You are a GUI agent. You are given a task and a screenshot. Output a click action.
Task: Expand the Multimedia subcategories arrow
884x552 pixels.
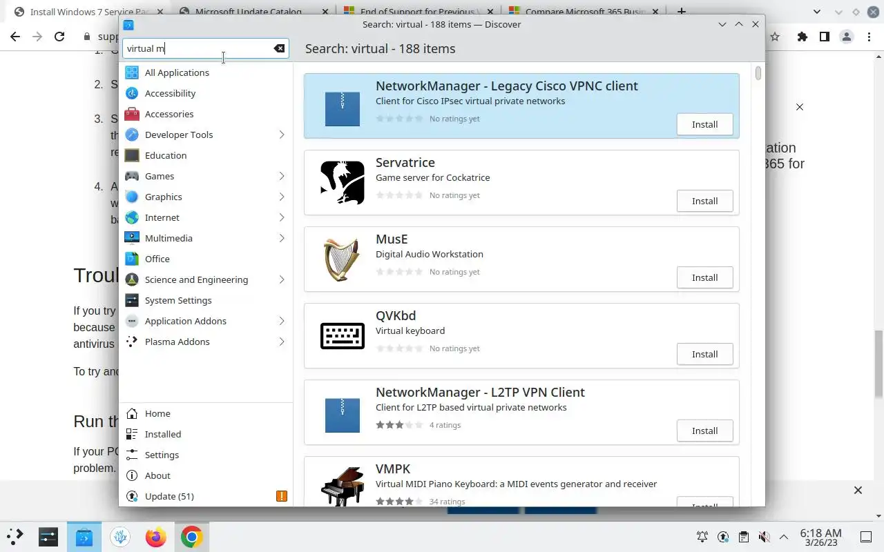(x=282, y=238)
